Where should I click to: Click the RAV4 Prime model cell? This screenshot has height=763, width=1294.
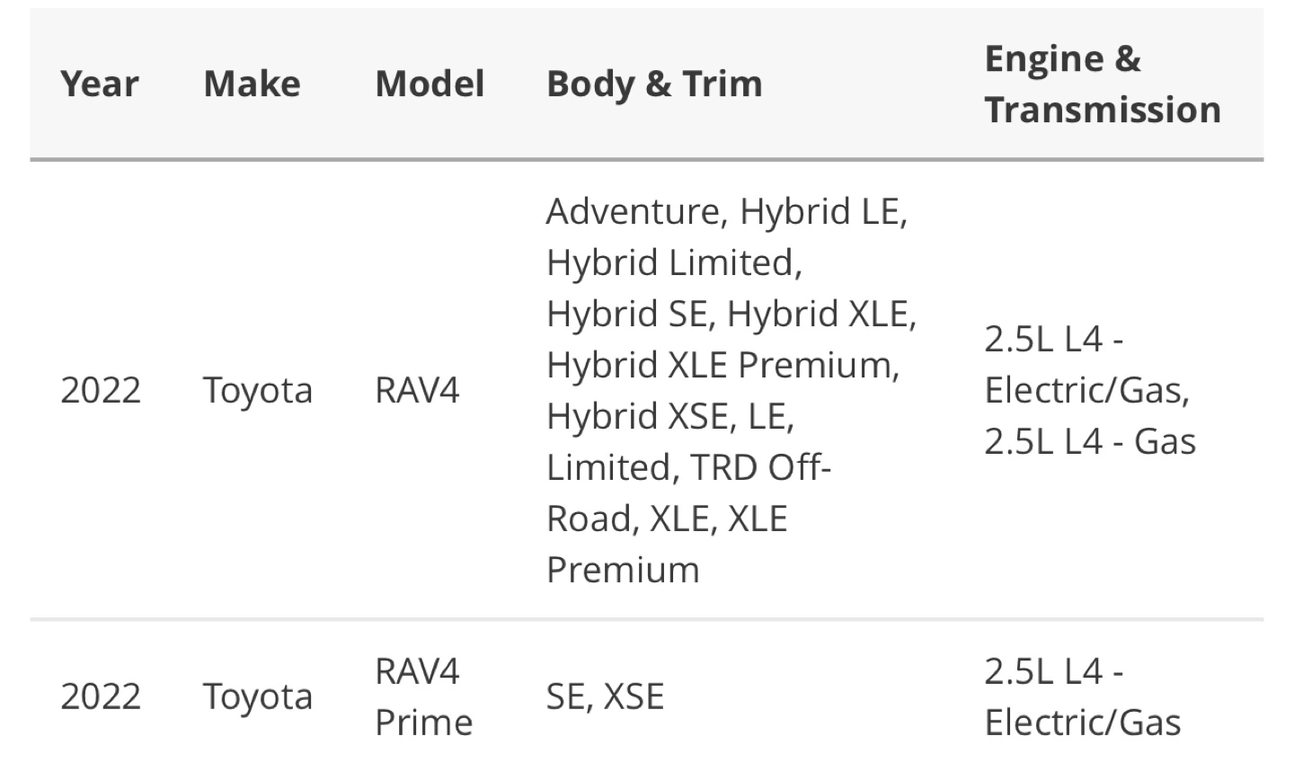point(424,697)
